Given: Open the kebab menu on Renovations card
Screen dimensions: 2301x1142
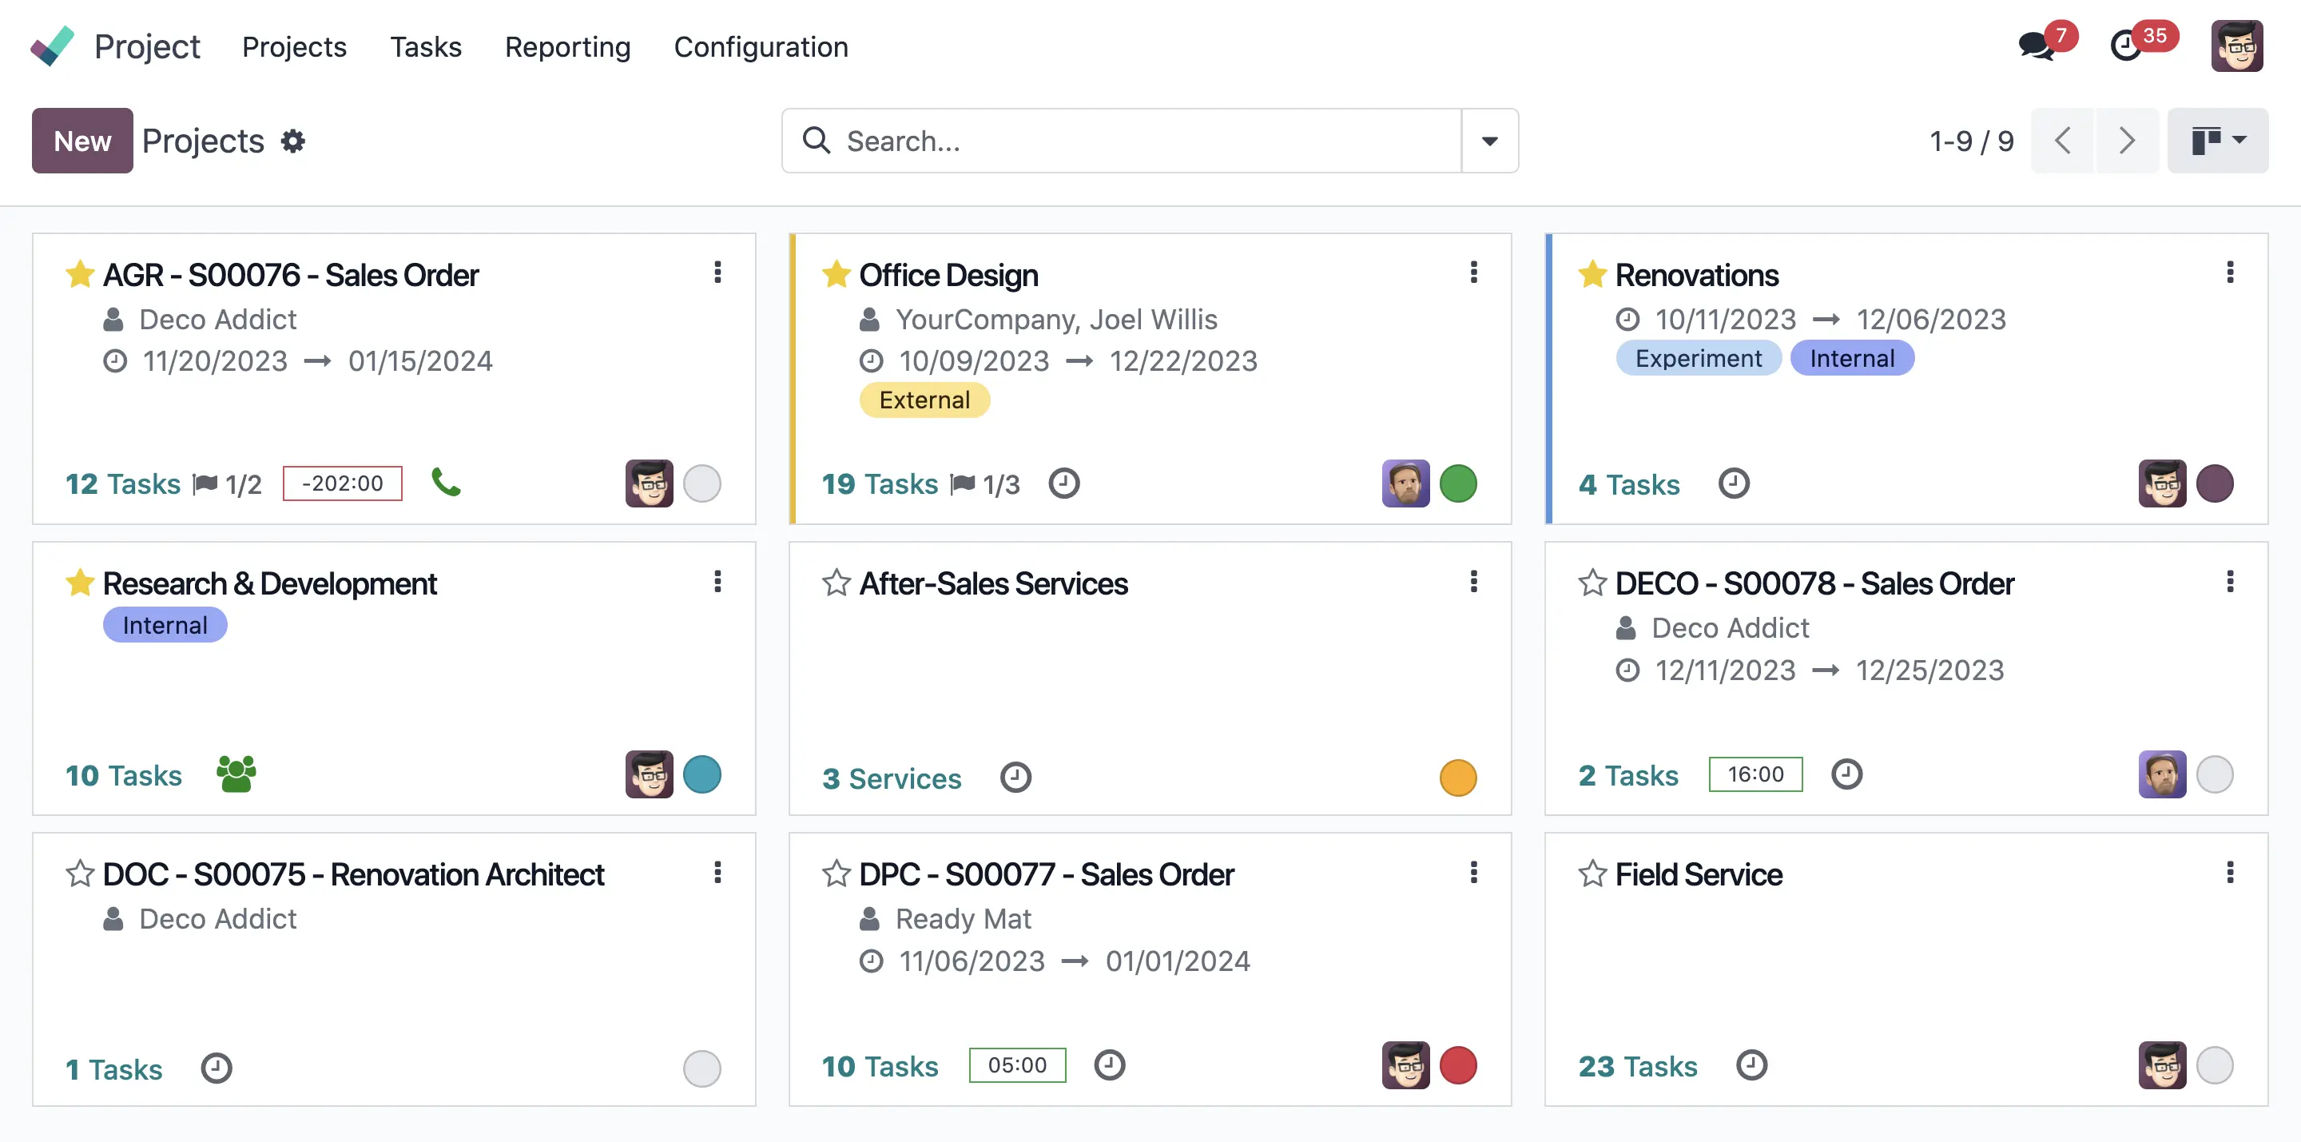Looking at the screenshot, I should [x=2231, y=273].
